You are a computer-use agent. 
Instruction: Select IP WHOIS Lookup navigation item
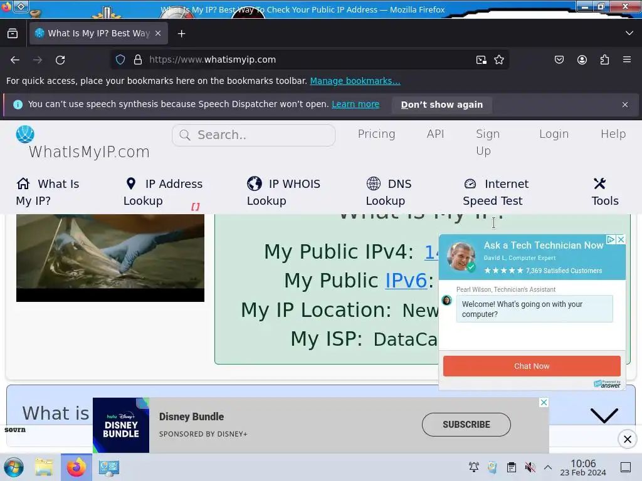(283, 192)
